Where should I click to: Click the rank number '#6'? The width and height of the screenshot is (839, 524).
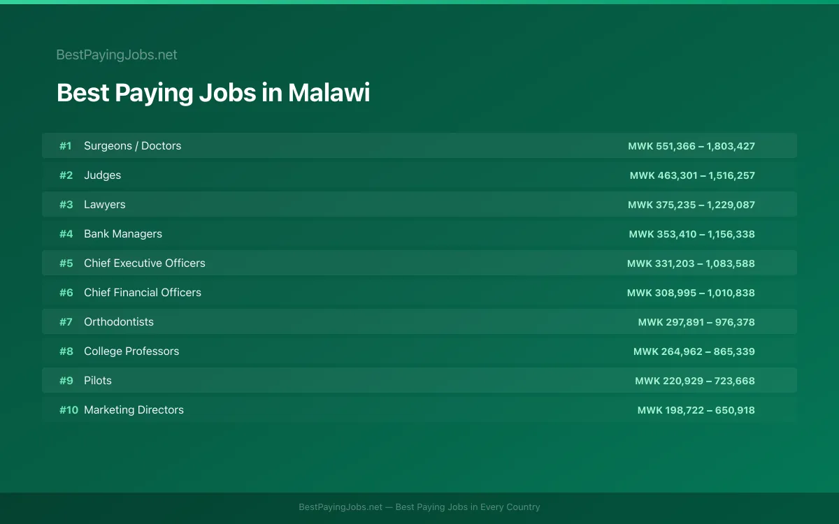66,293
